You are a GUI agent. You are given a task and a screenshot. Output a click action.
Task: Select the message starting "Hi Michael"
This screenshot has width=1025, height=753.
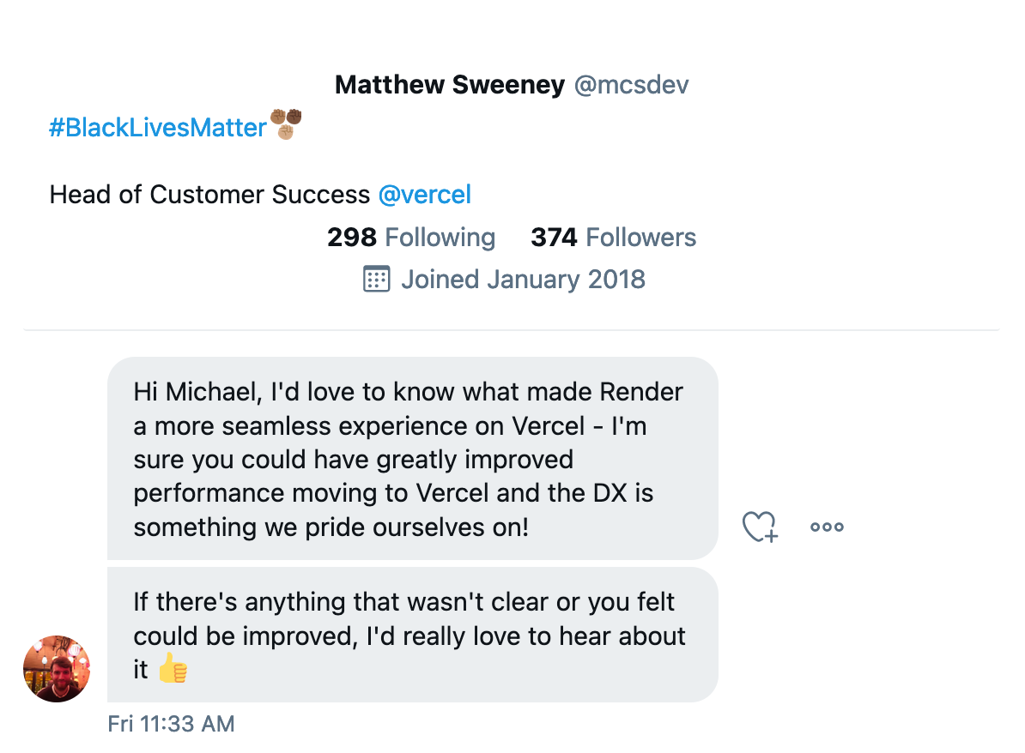click(412, 459)
